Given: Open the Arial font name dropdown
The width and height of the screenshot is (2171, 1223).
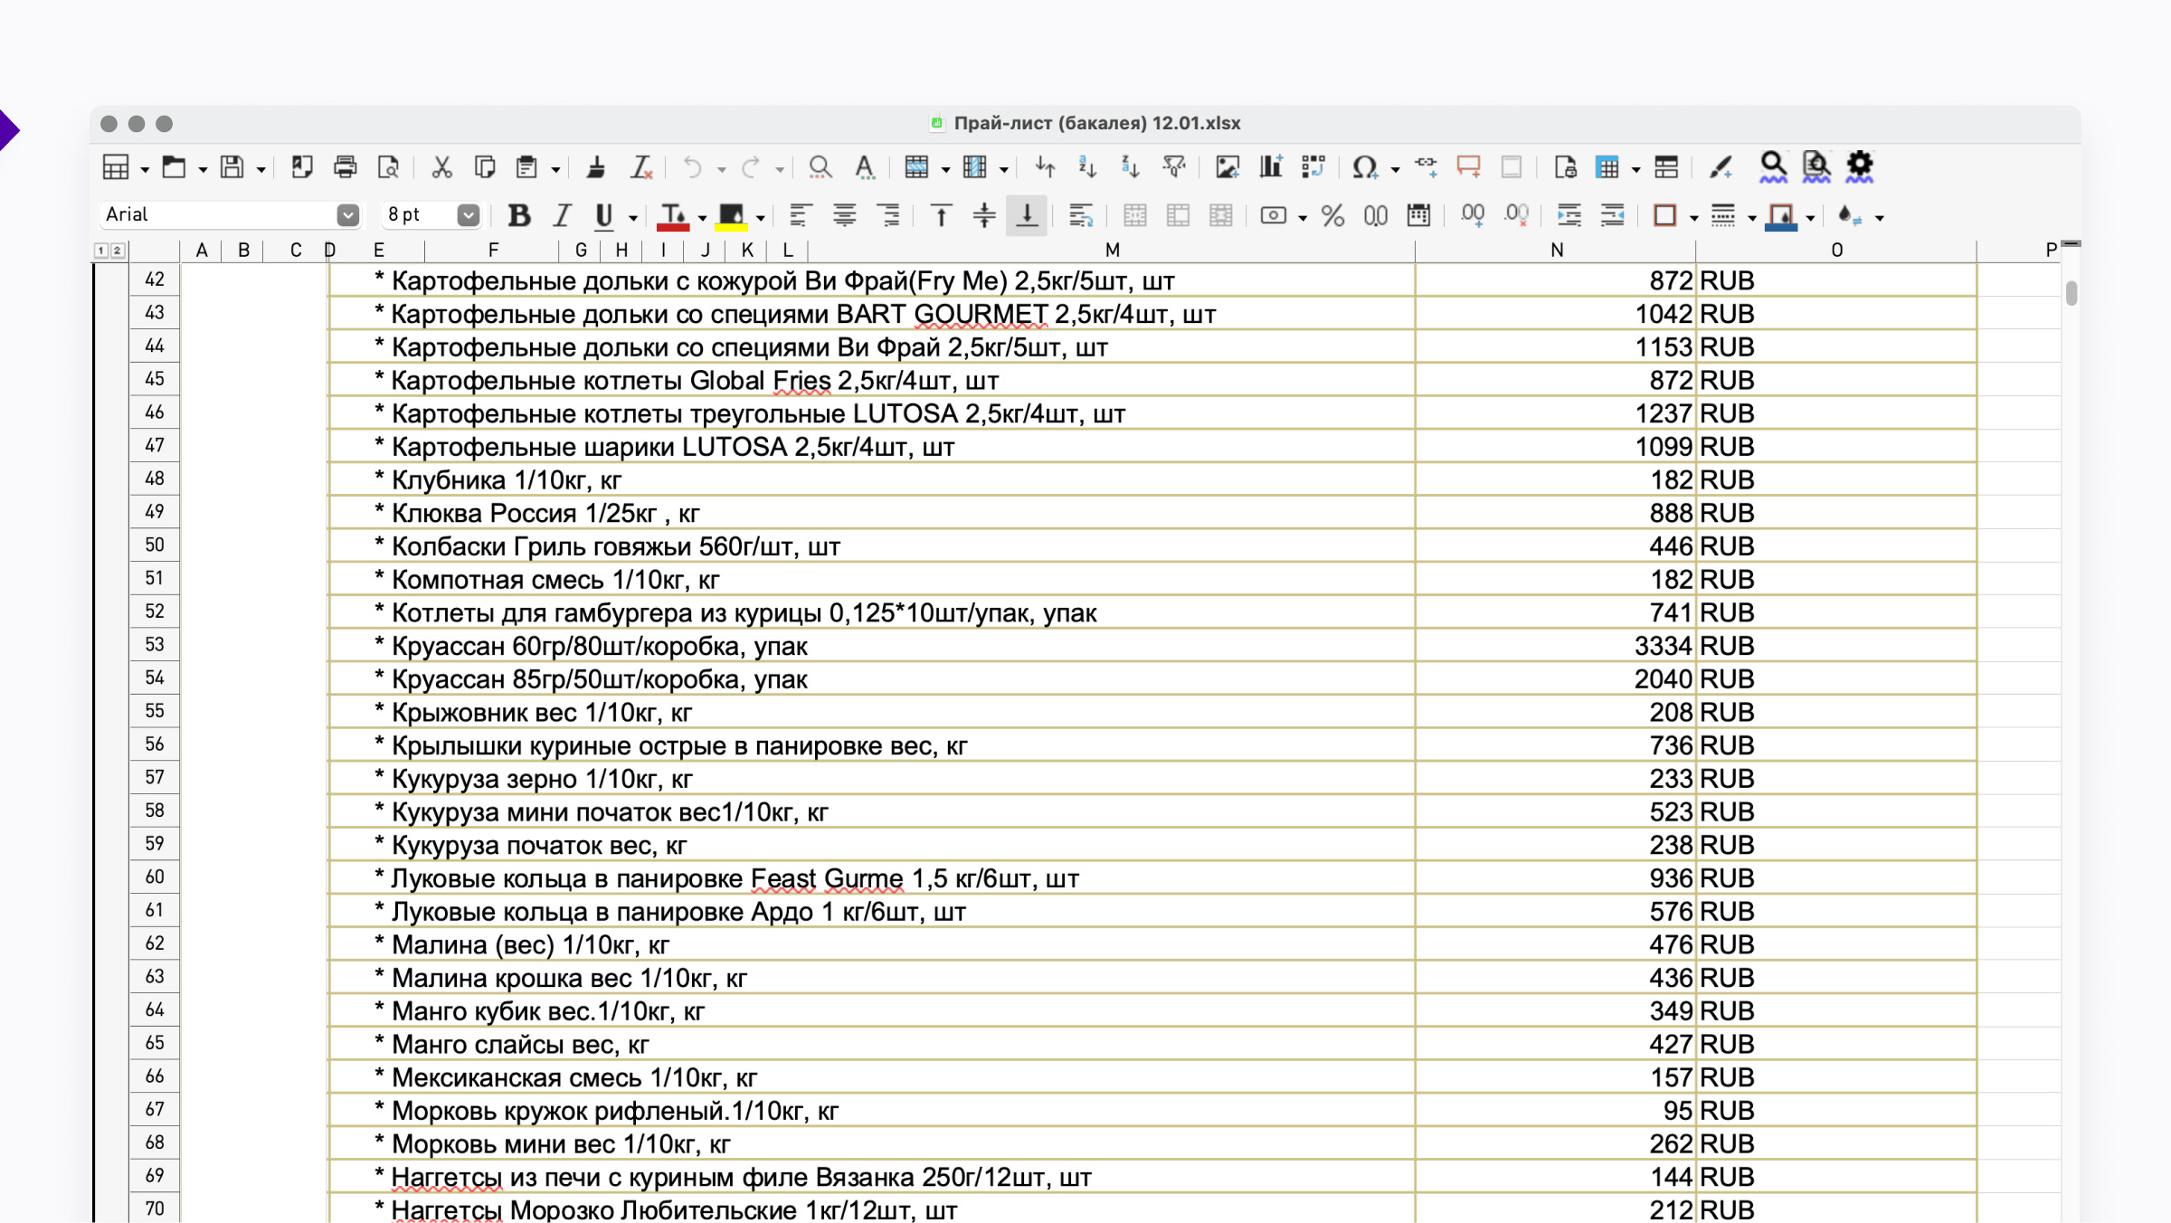Looking at the screenshot, I should tap(347, 215).
